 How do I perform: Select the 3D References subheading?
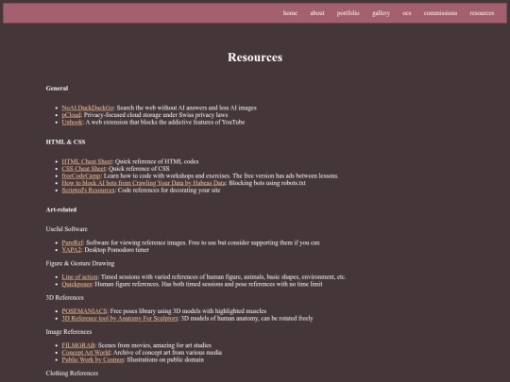pos(65,297)
